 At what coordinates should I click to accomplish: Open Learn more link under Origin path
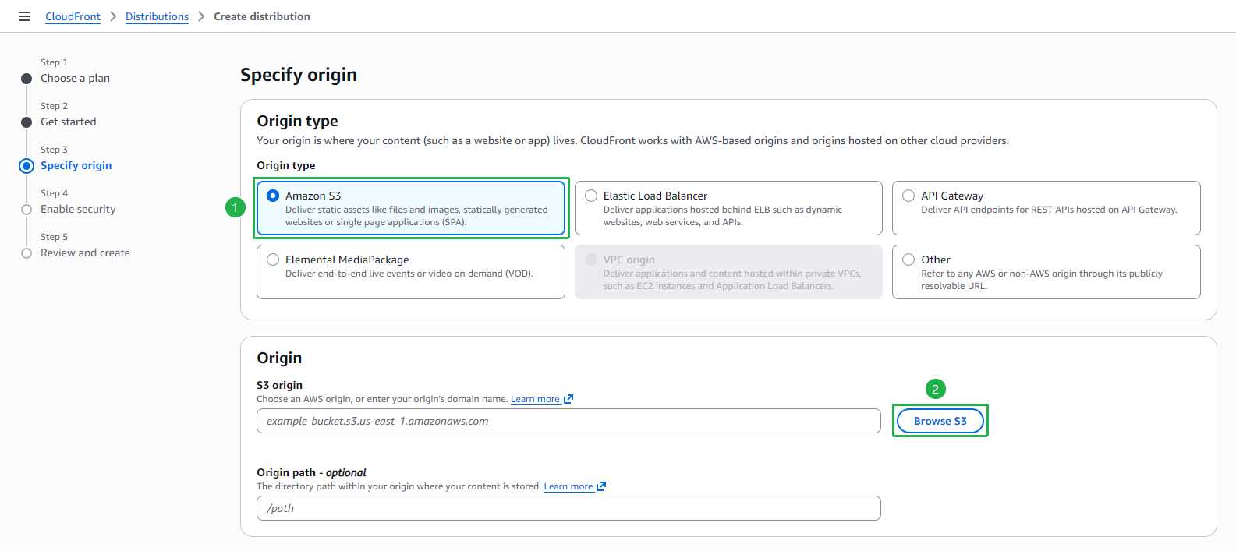pos(568,486)
